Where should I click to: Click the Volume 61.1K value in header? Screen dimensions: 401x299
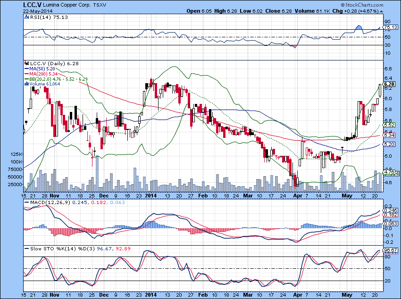coord(312,11)
